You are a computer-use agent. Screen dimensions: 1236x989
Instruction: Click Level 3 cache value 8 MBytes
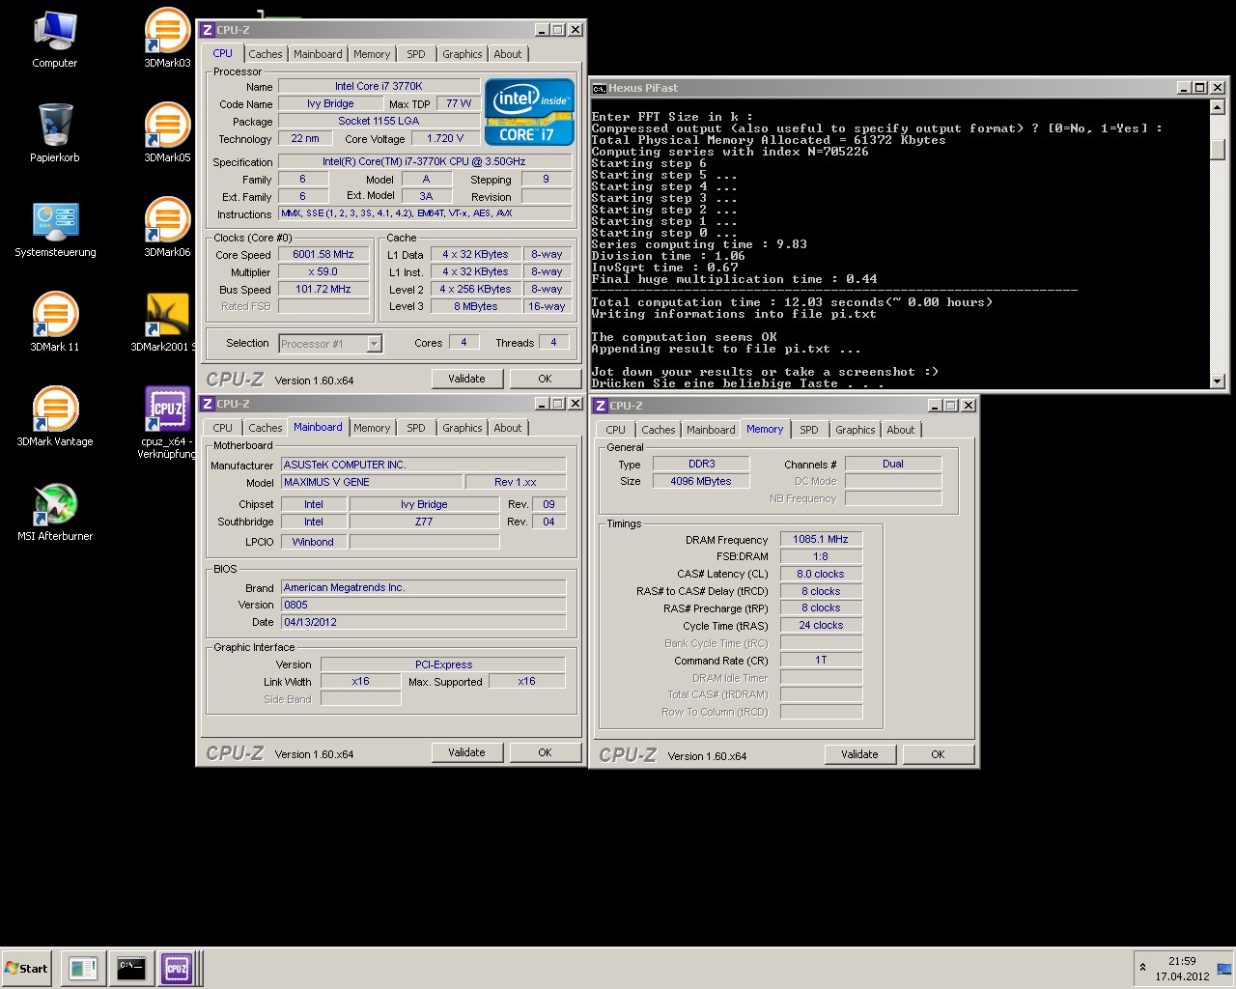(476, 307)
